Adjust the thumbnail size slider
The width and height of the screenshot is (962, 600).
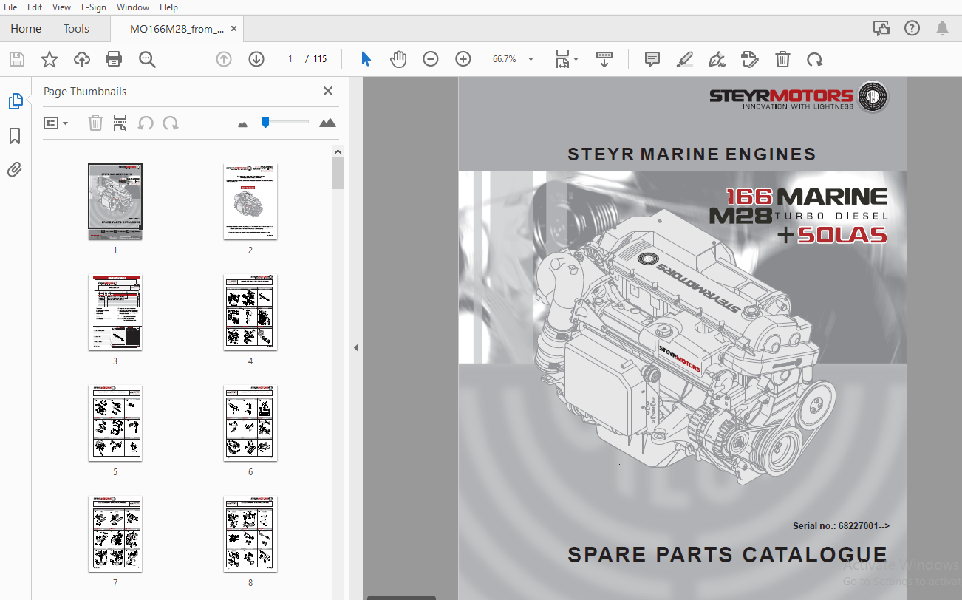click(x=284, y=122)
